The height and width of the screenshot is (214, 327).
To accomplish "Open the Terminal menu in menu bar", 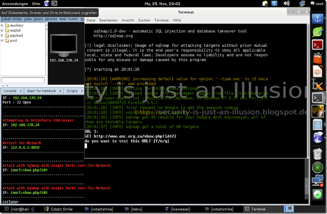I will pyautogui.click(x=161, y=20).
